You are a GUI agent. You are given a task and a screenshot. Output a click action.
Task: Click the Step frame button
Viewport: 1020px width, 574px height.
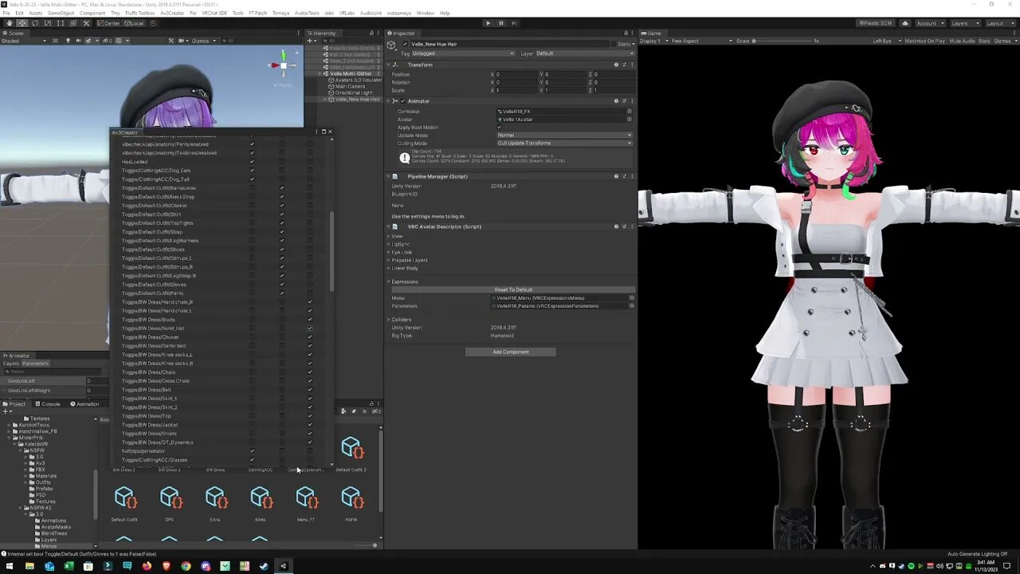click(513, 23)
